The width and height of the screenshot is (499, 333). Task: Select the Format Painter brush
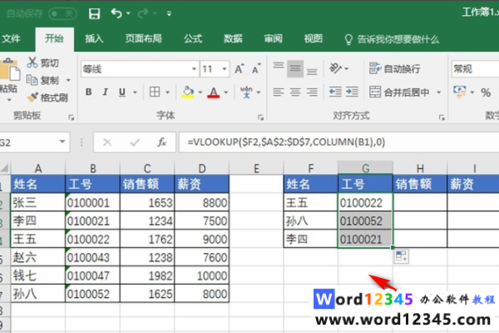point(32,97)
